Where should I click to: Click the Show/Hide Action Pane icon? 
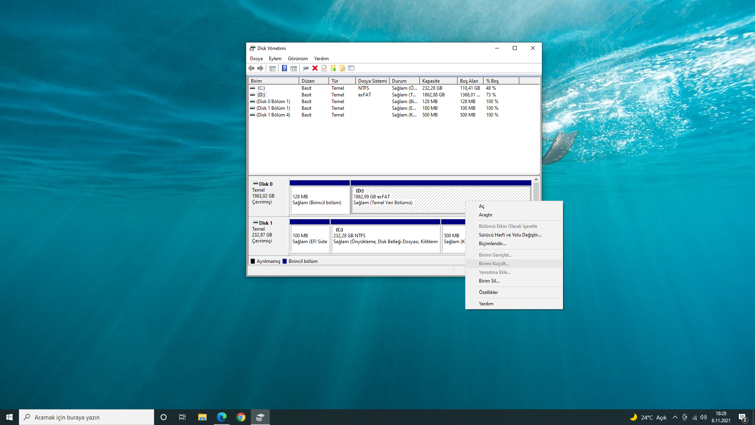294,68
